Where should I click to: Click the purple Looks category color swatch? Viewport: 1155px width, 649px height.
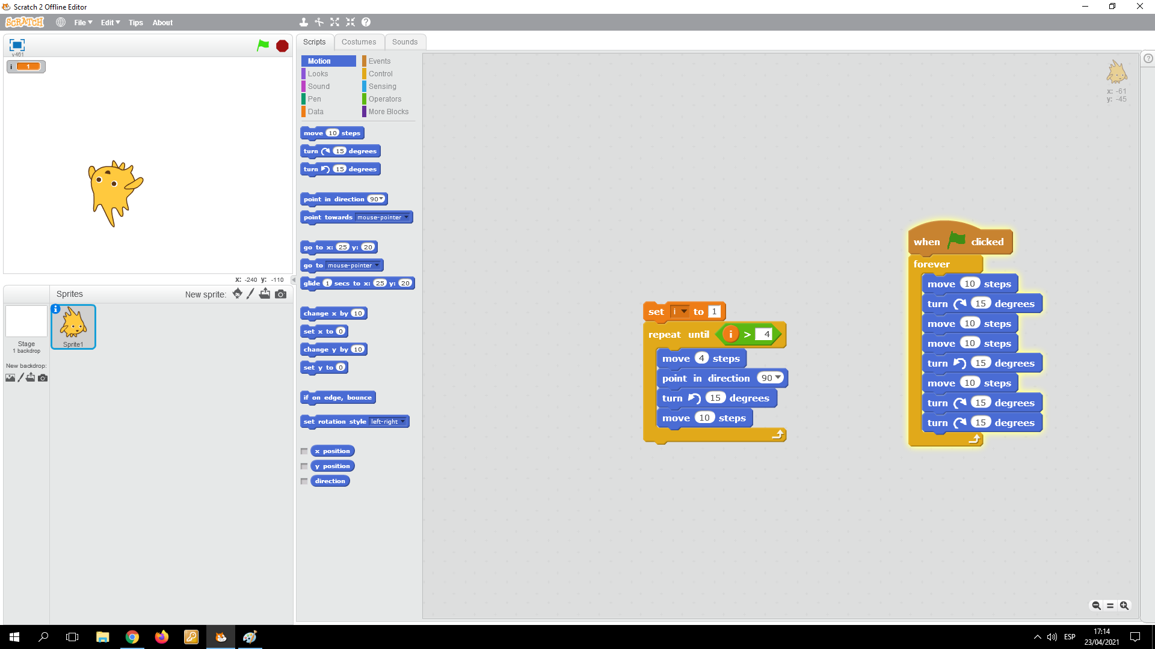click(304, 73)
